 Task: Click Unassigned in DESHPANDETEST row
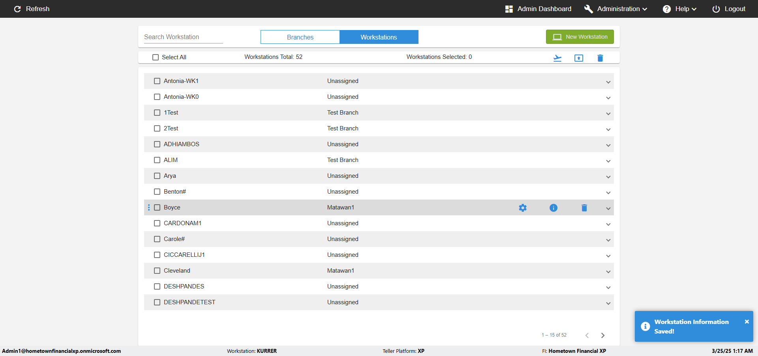(343, 302)
